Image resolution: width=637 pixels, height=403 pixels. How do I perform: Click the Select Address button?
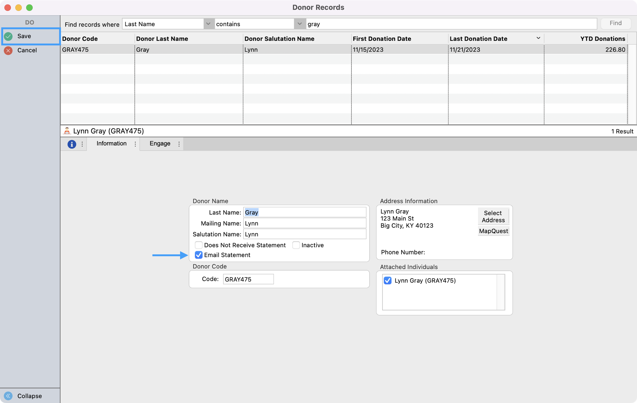coord(493,216)
